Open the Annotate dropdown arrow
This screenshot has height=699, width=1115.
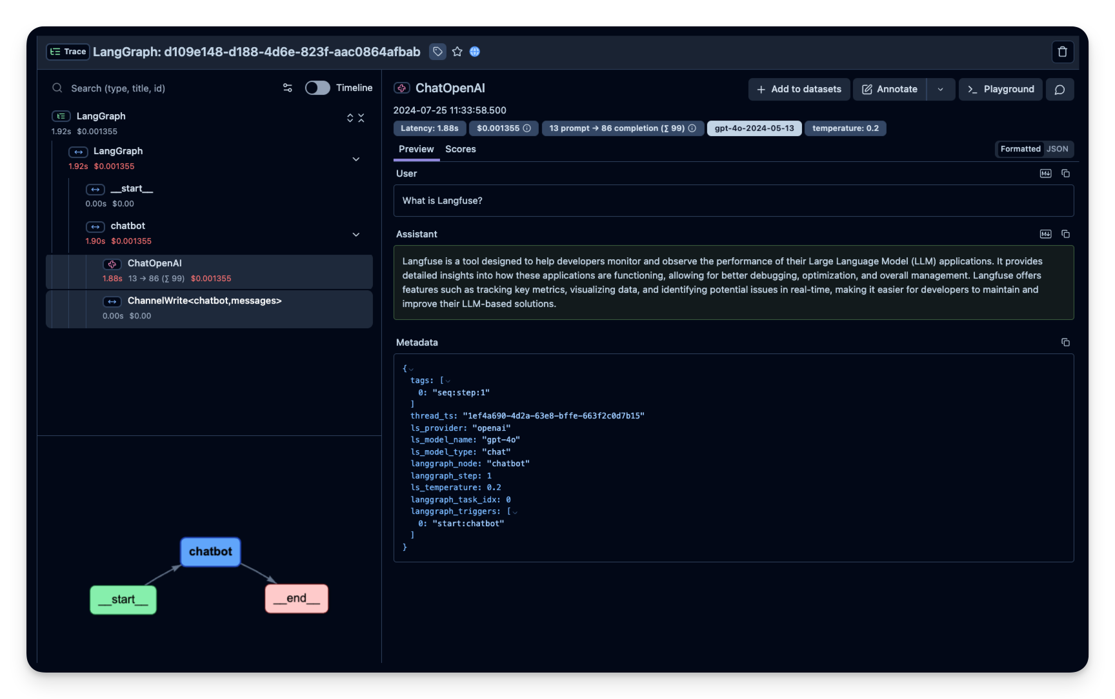941,89
